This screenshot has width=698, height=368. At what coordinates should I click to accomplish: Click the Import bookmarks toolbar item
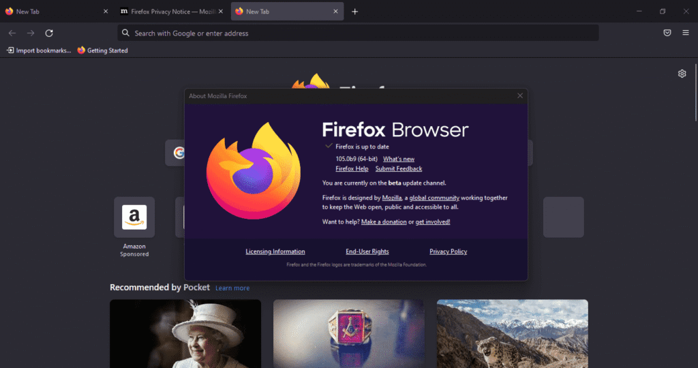point(39,50)
